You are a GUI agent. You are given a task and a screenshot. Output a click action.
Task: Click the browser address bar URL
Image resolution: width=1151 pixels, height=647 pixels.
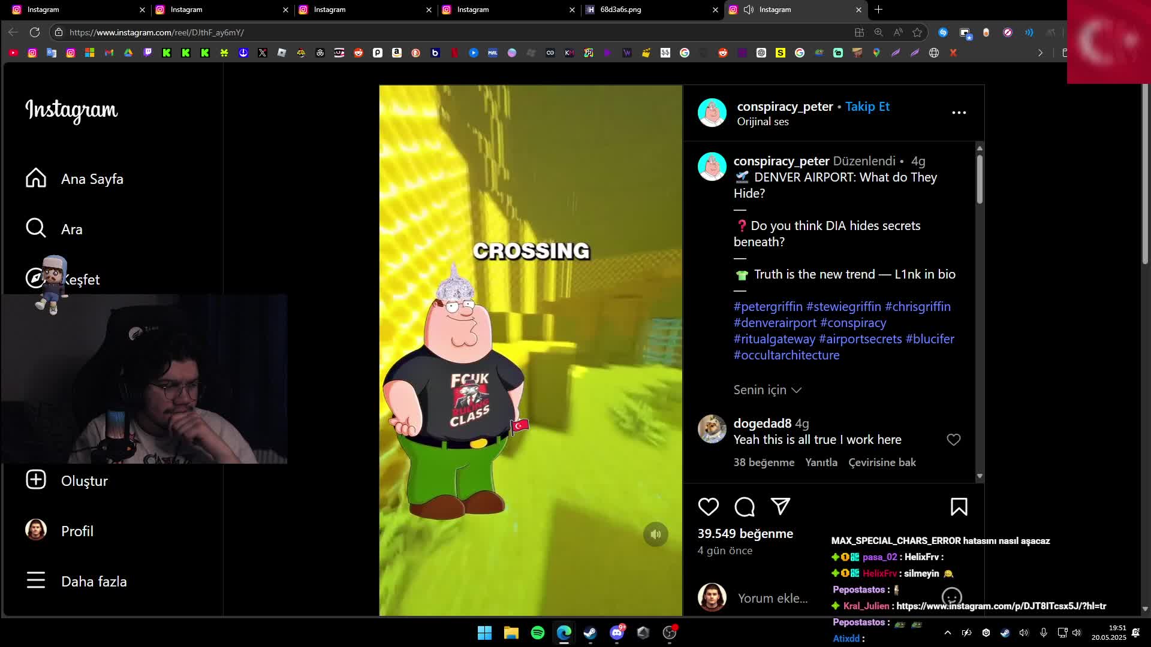coord(156,32)
